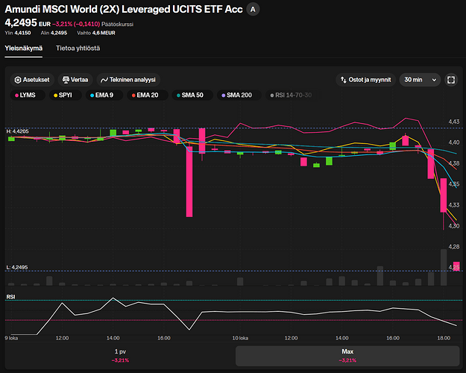Click the L: 4,2495 low line label
Screen dimensions: 466x373
(x=17, y=267)
